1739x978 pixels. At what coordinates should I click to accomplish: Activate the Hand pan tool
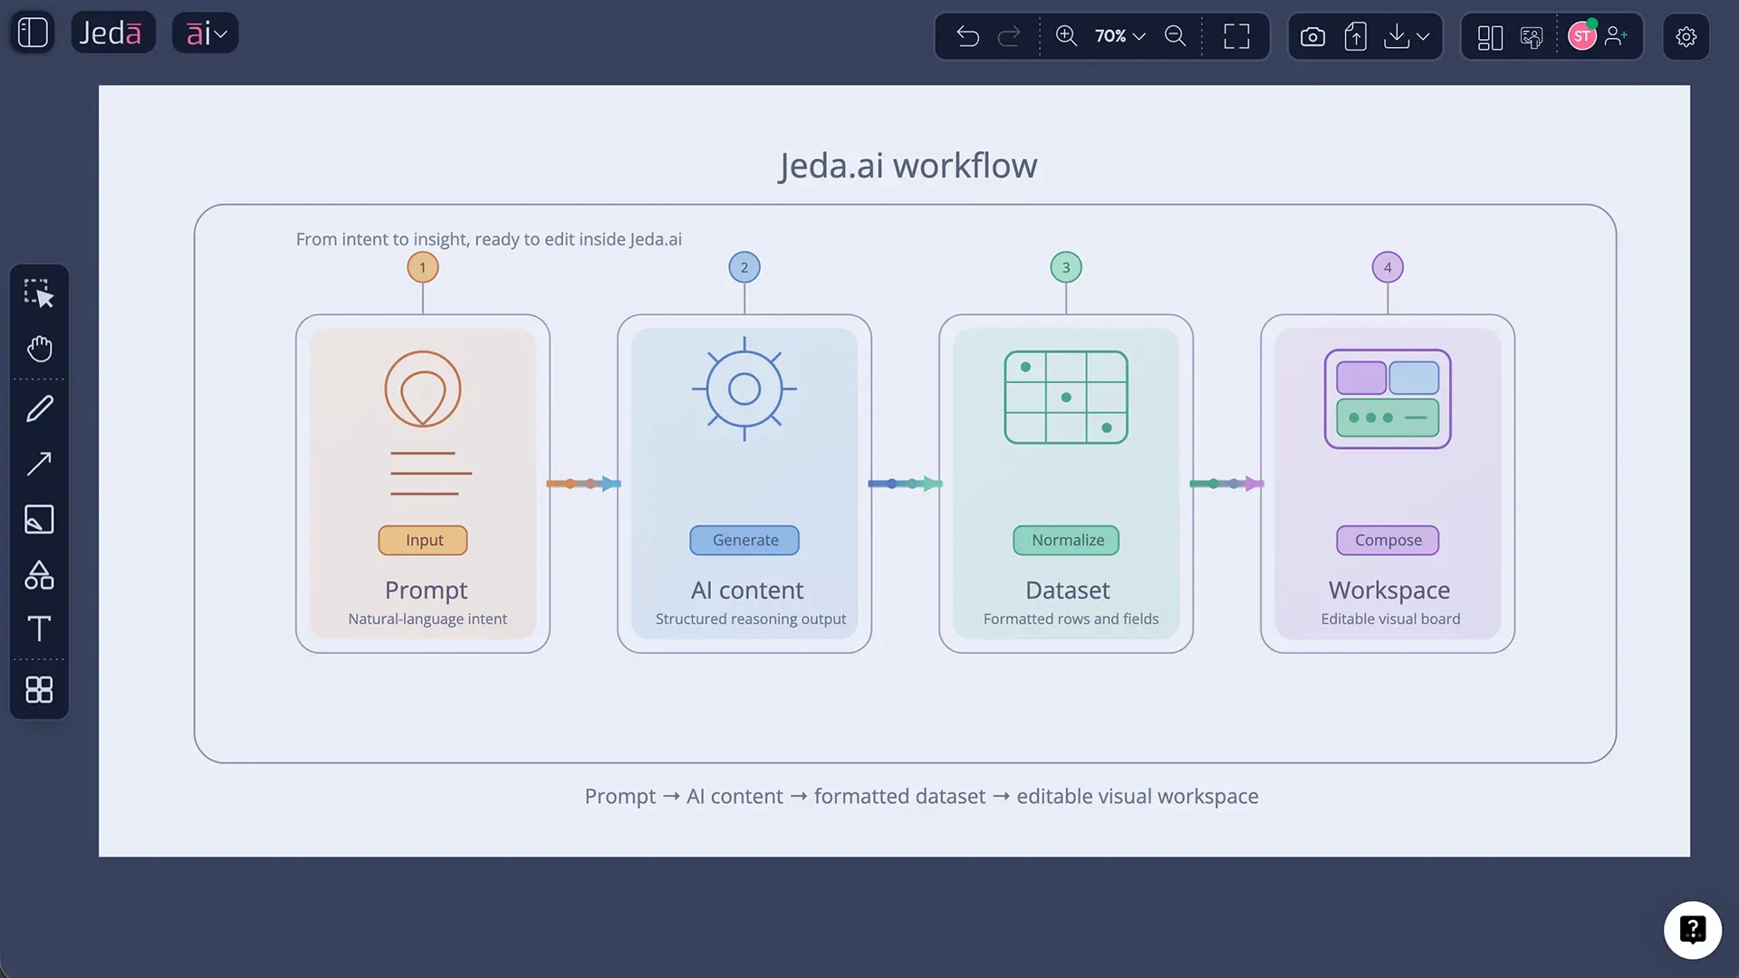point(39,349)
